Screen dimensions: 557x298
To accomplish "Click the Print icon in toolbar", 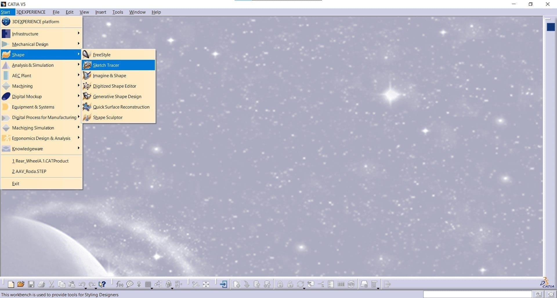I will click(41, 284).
